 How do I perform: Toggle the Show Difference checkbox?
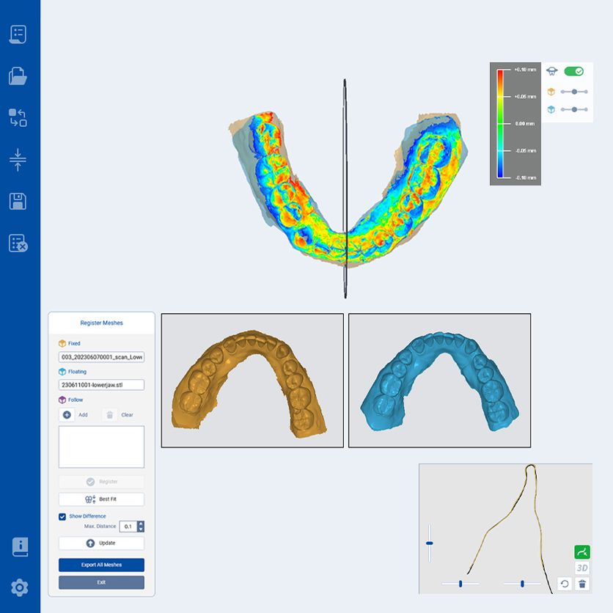pyautogui.click(x=62, y=516)
